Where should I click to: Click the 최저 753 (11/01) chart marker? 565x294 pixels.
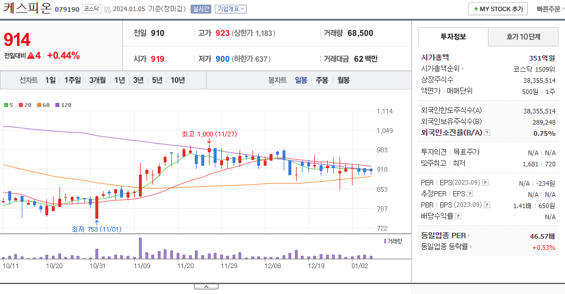pos(97,229)
